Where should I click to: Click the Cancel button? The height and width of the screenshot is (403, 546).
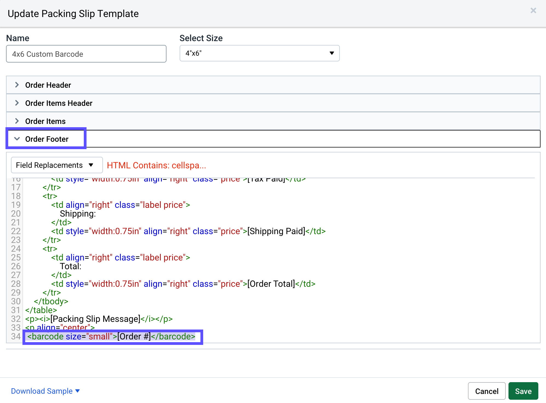point(487,391)
